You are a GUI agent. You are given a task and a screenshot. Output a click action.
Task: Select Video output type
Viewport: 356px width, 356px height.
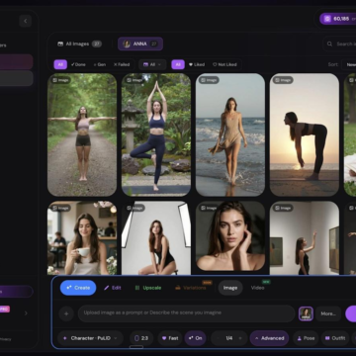point(257,288)
